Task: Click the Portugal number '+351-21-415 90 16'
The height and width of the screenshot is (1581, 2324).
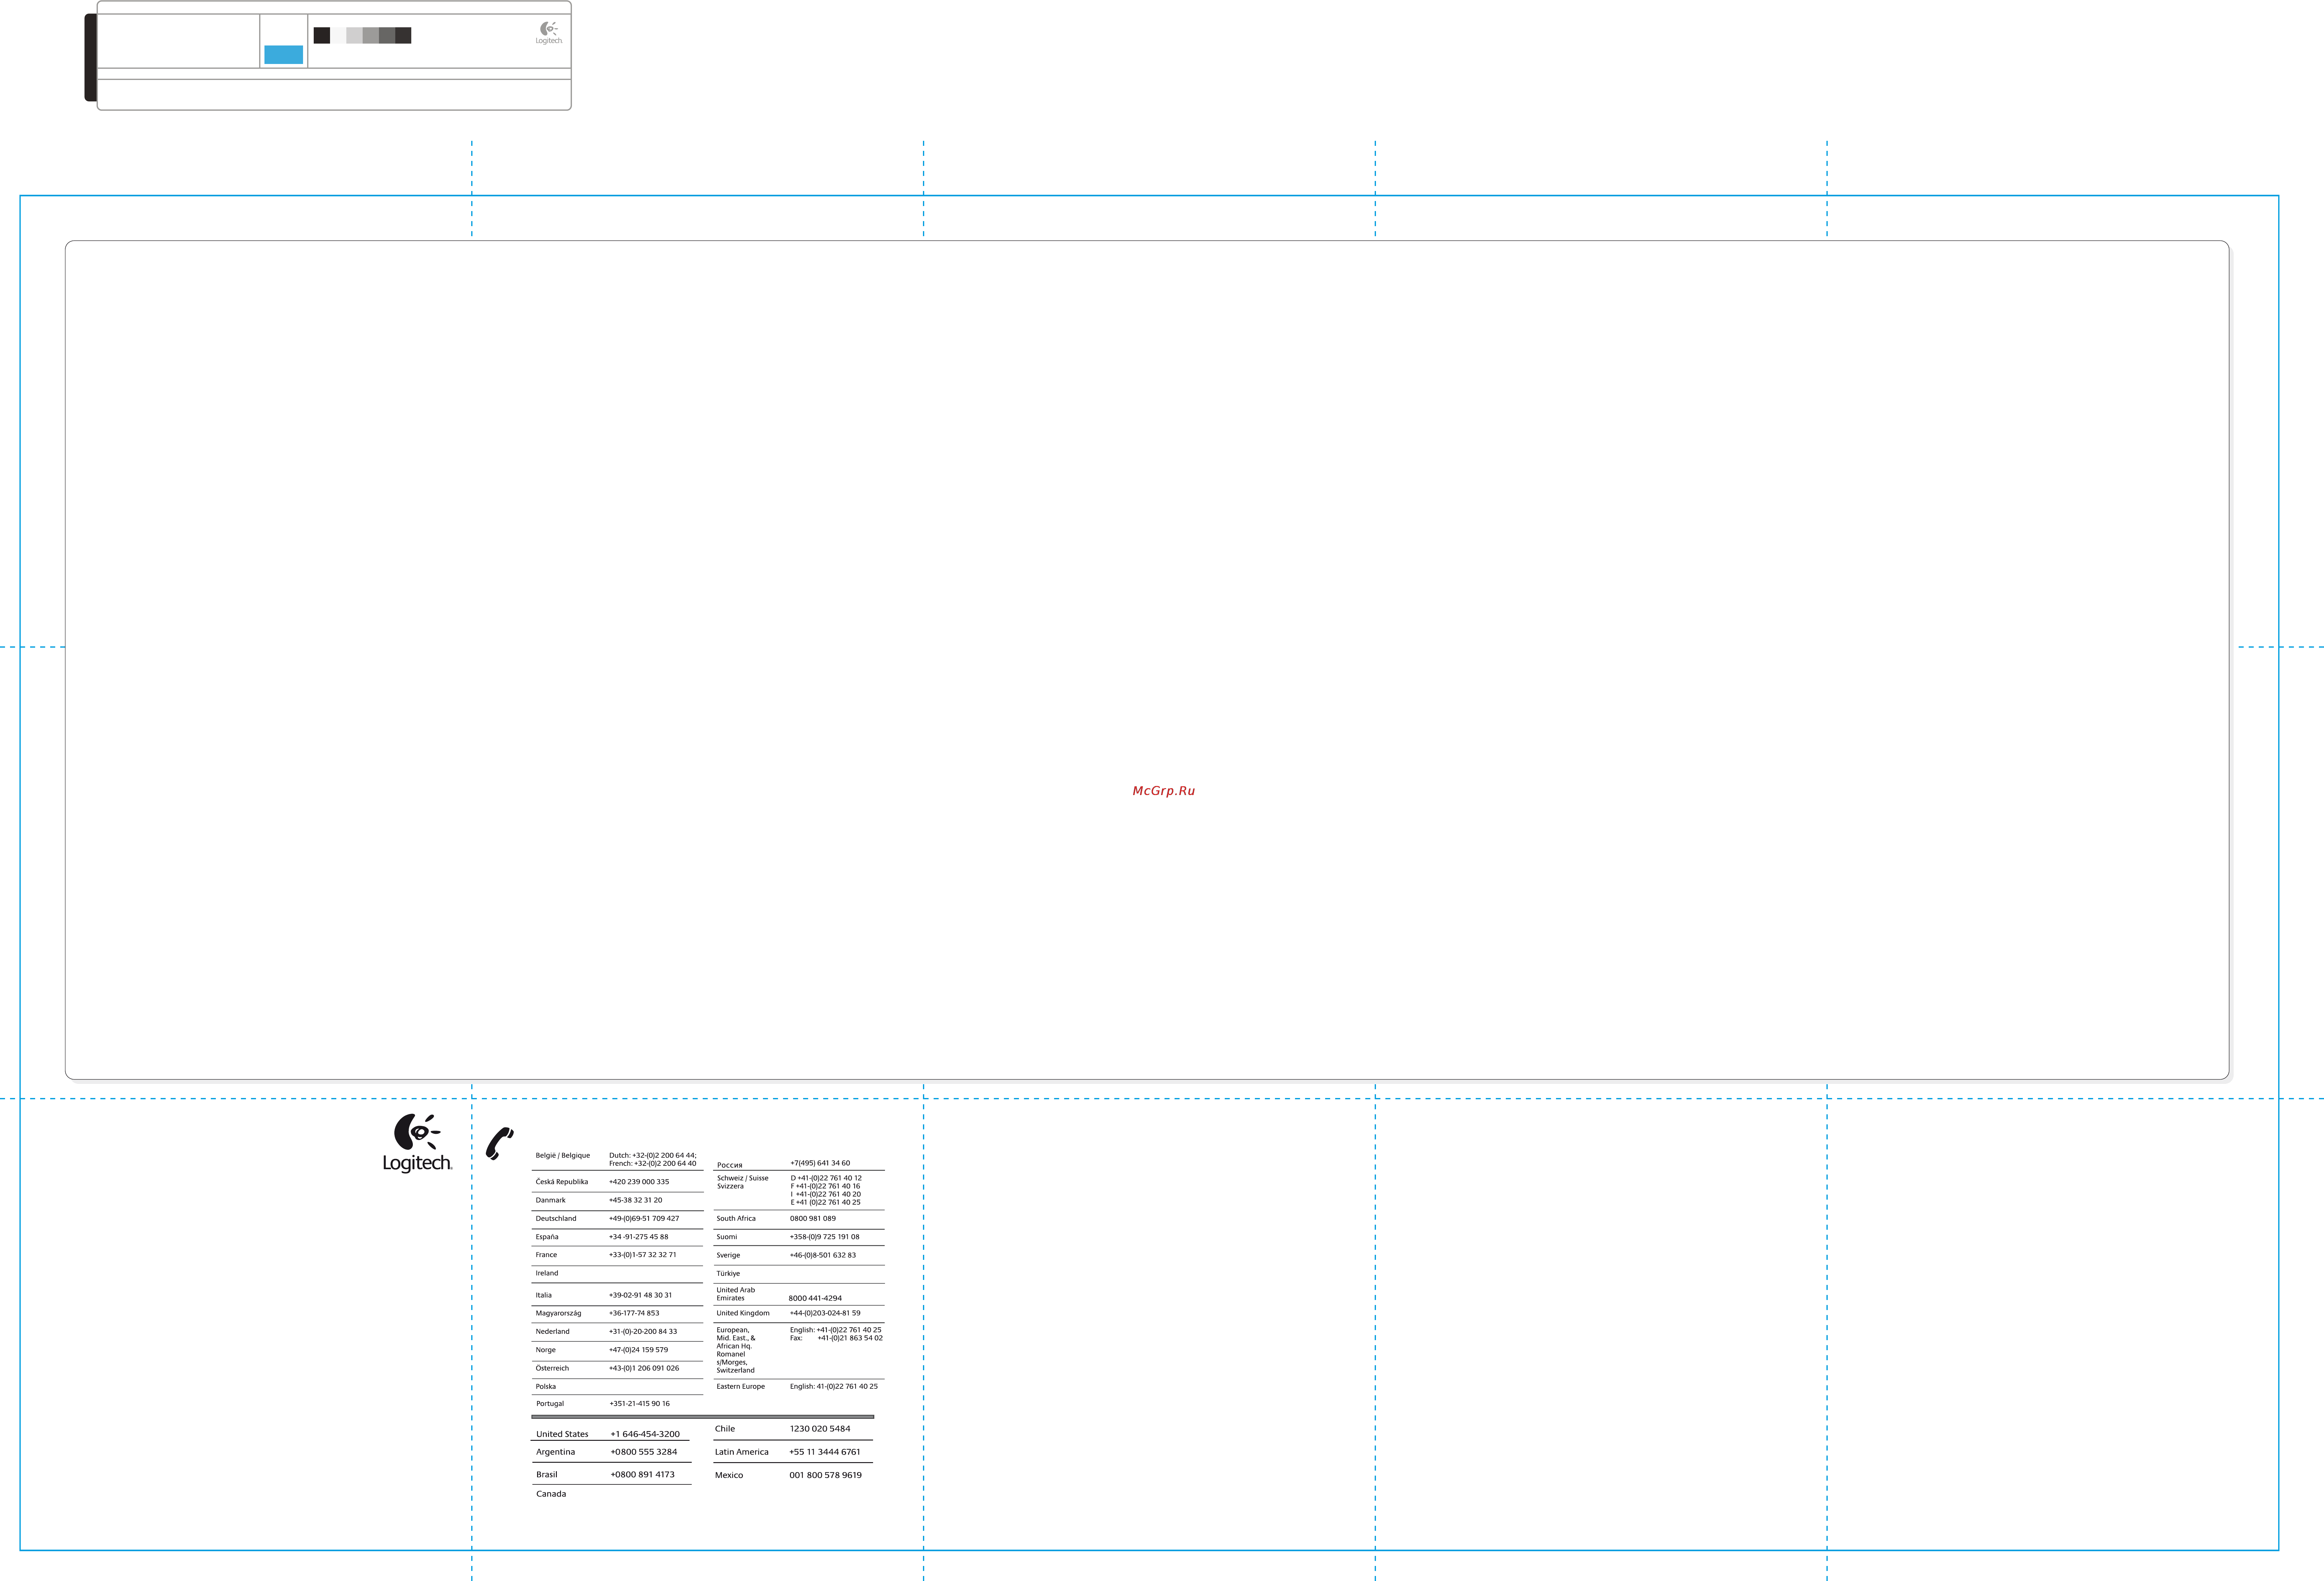Action: pos(640,1404)
